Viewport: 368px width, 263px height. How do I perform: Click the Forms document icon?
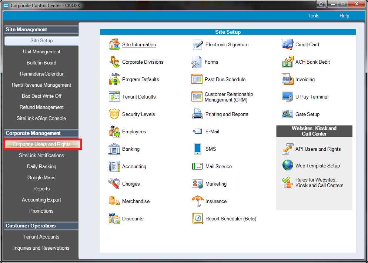197,62
